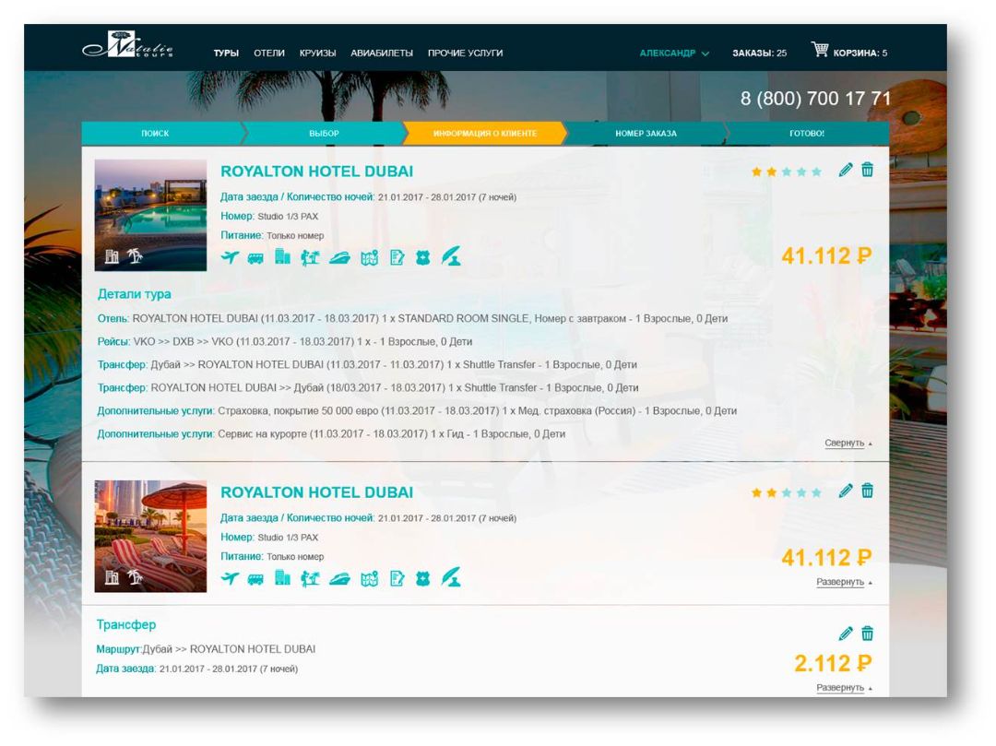996x746 pixels.
Task: Delete the first Royalton Hotel booking via trash icon
Action: click(867, 170)
